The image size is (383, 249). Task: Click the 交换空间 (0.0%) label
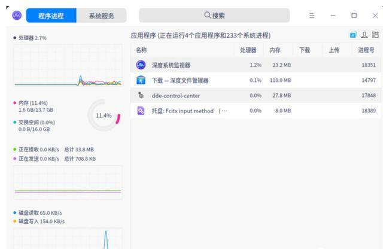(x=37, y=123)
